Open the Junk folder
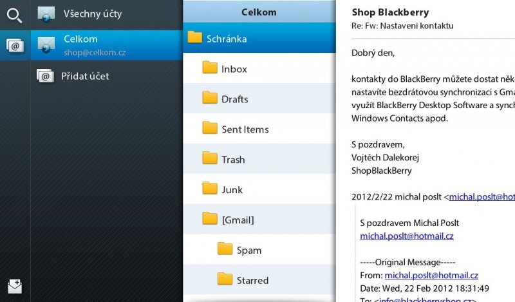Viewport: 515px width, 302px height. [259, 189]
